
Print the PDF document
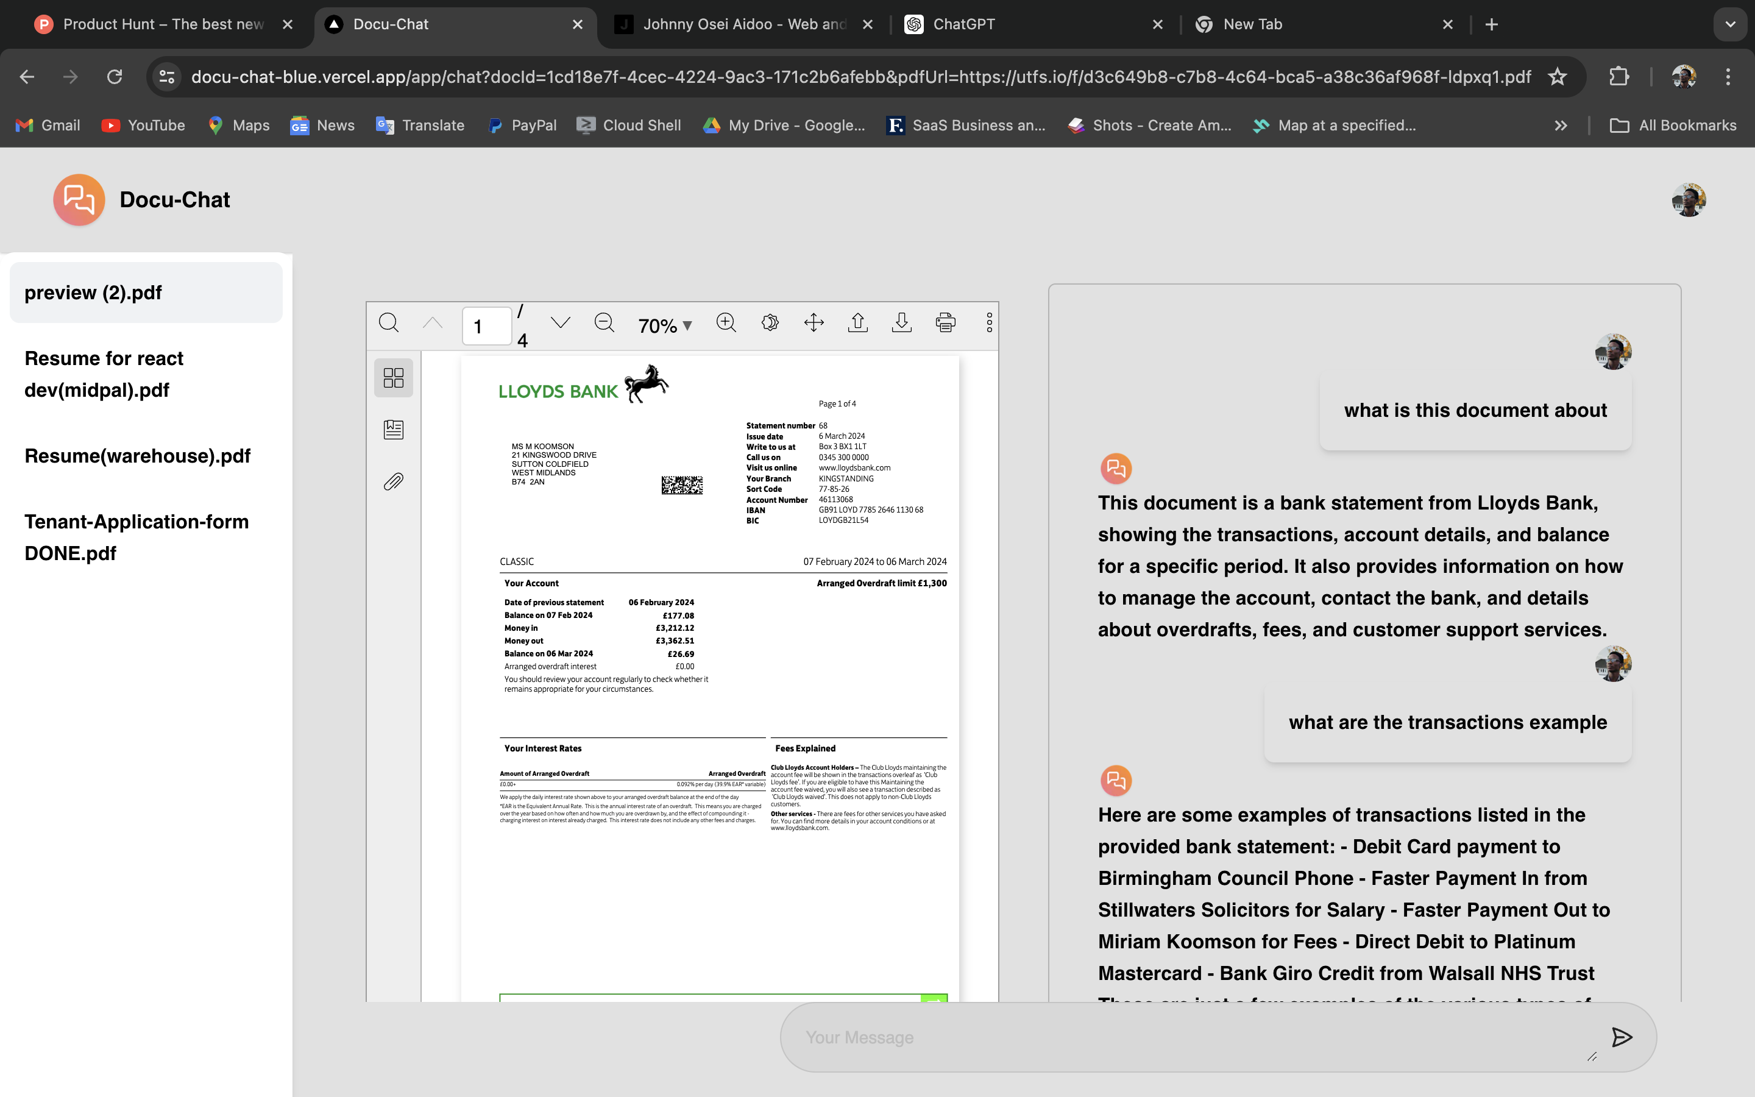(946, 323)
